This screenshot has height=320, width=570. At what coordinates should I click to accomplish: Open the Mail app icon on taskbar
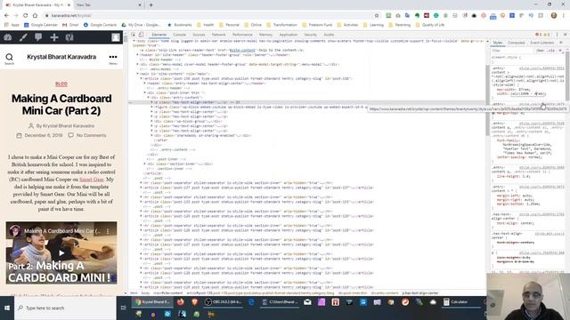pyautogui.click(x=307, y=301)
